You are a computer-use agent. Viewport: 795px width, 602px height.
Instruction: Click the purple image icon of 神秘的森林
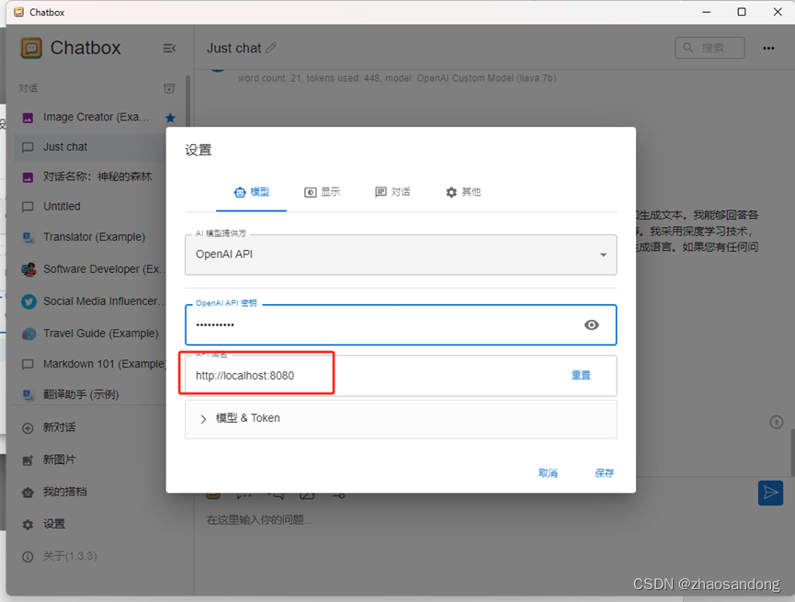(28, 177)
